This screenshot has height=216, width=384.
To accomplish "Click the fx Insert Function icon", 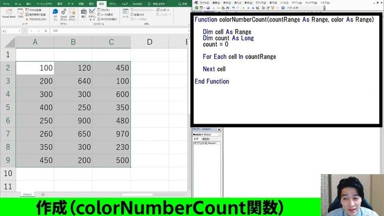I will (x=46, y=31).
